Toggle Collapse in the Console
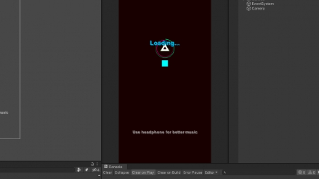The image size is (319, 179). [x=122, y=172]
